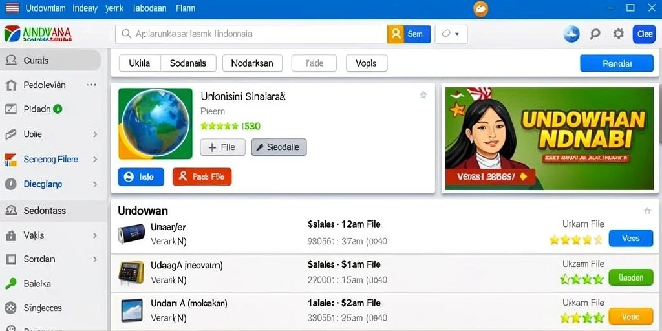Open the Udovmlam menu
Image resolution: width=662 pixels, height=331 pixels.
coord(45,8)
